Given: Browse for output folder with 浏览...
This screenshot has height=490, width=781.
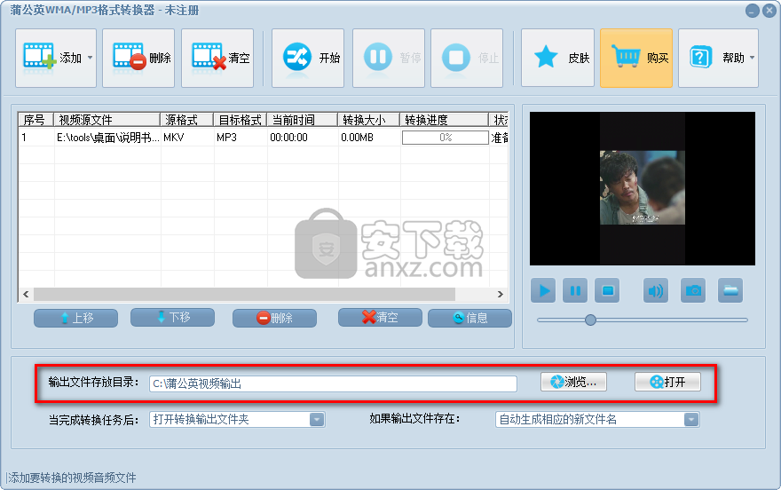Looking at the screenshot, I should (x=574, y=382).
